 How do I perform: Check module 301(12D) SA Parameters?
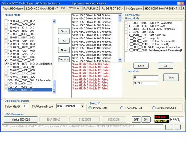6,80
